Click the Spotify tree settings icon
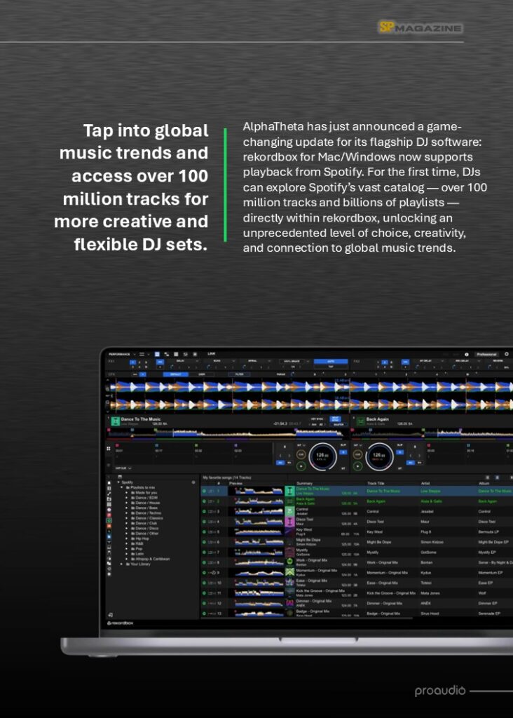 193,482
